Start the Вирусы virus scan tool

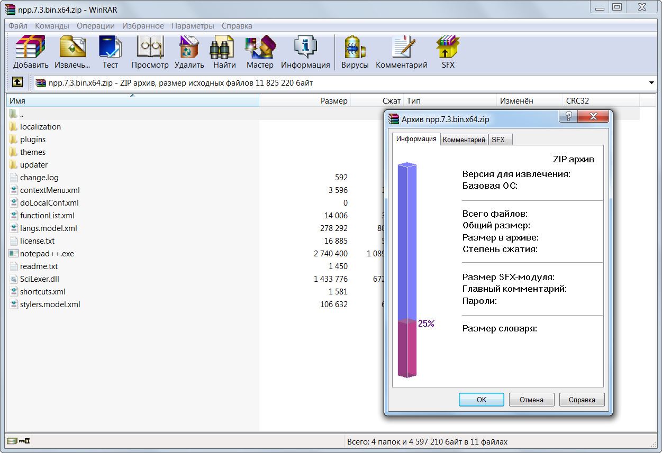[355, 52]
